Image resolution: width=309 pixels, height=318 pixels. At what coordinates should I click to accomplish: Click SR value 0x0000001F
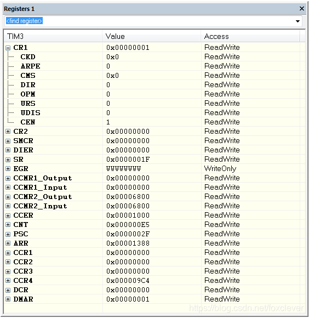[128, 160]
